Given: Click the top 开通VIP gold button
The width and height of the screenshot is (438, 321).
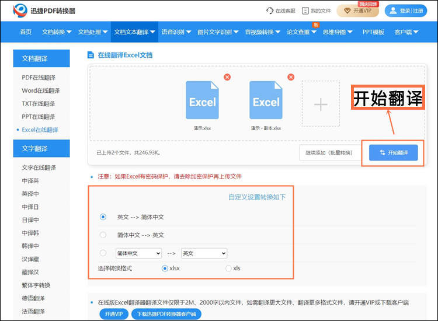Looking at the screenshot, I should 358,11.
